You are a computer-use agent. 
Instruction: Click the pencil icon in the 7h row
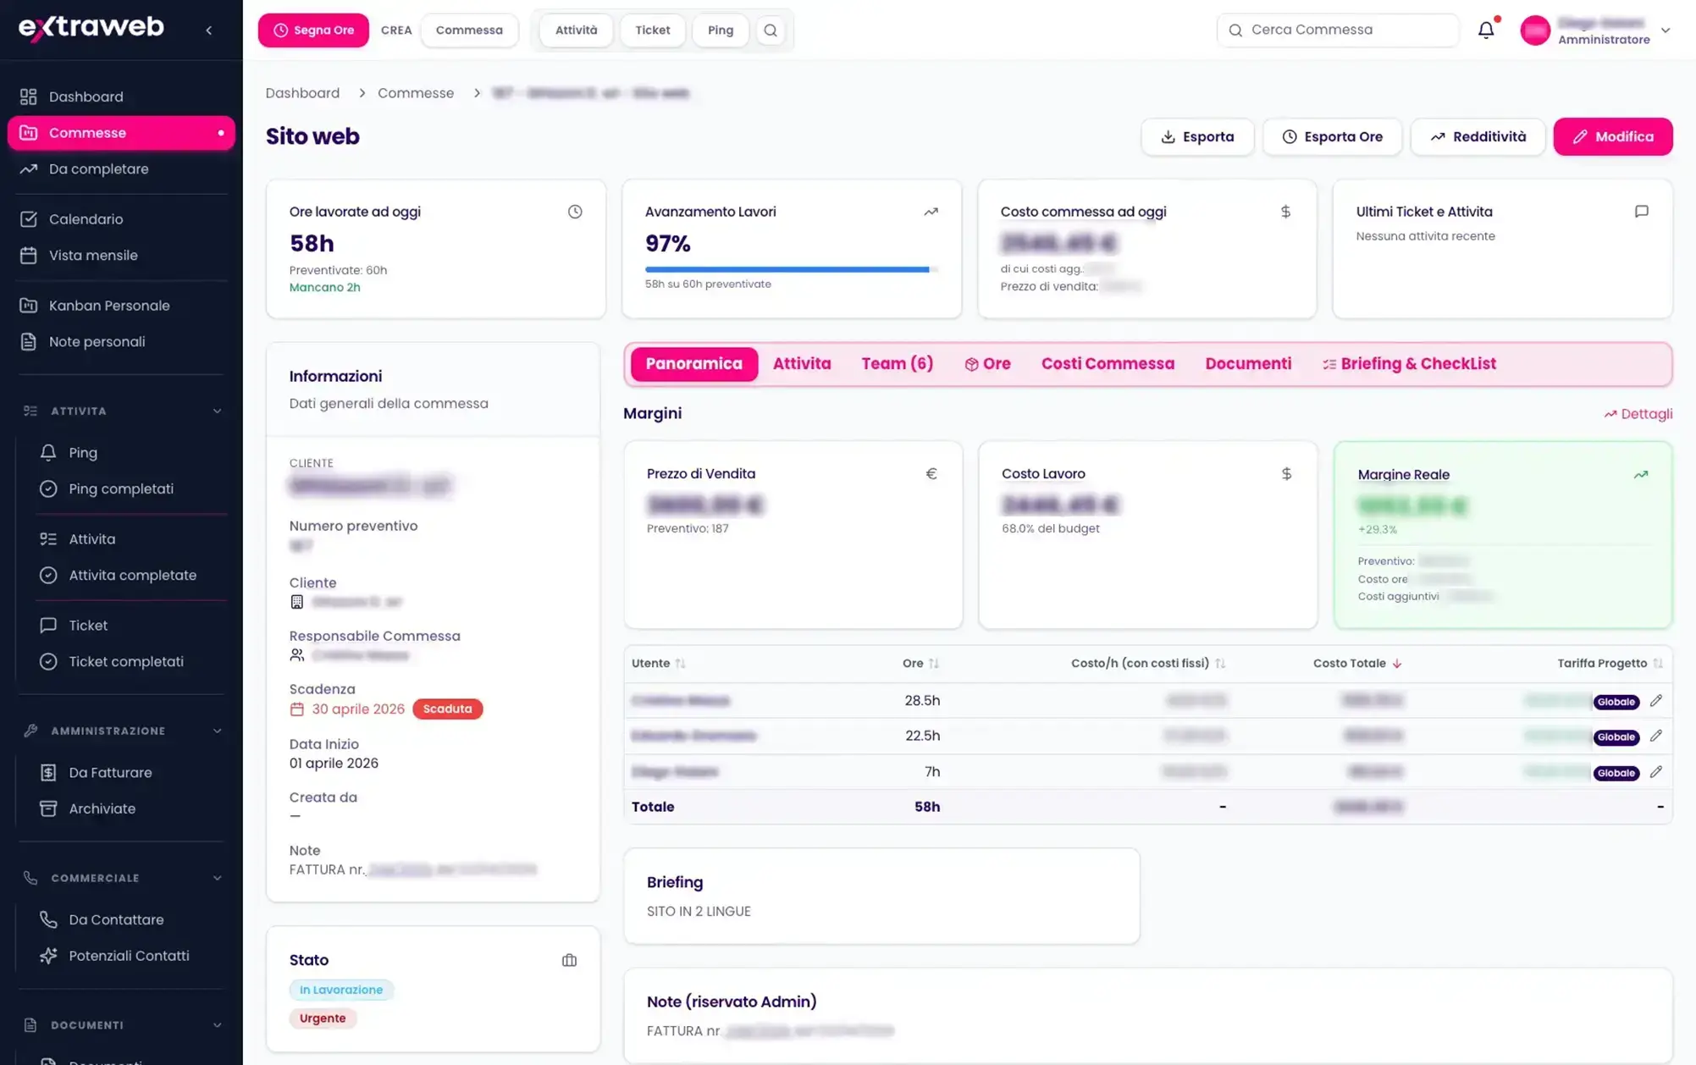tap(1656, 771)
